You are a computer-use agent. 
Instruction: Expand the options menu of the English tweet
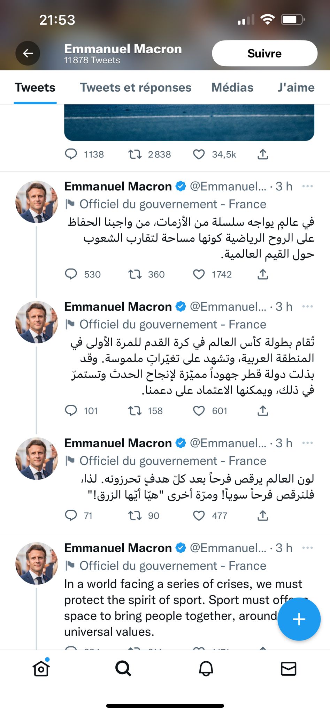[307, 548]
